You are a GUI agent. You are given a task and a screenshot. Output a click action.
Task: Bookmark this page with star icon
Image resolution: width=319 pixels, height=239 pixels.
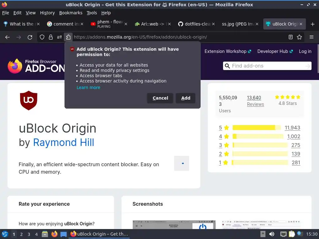click(299, 37)
